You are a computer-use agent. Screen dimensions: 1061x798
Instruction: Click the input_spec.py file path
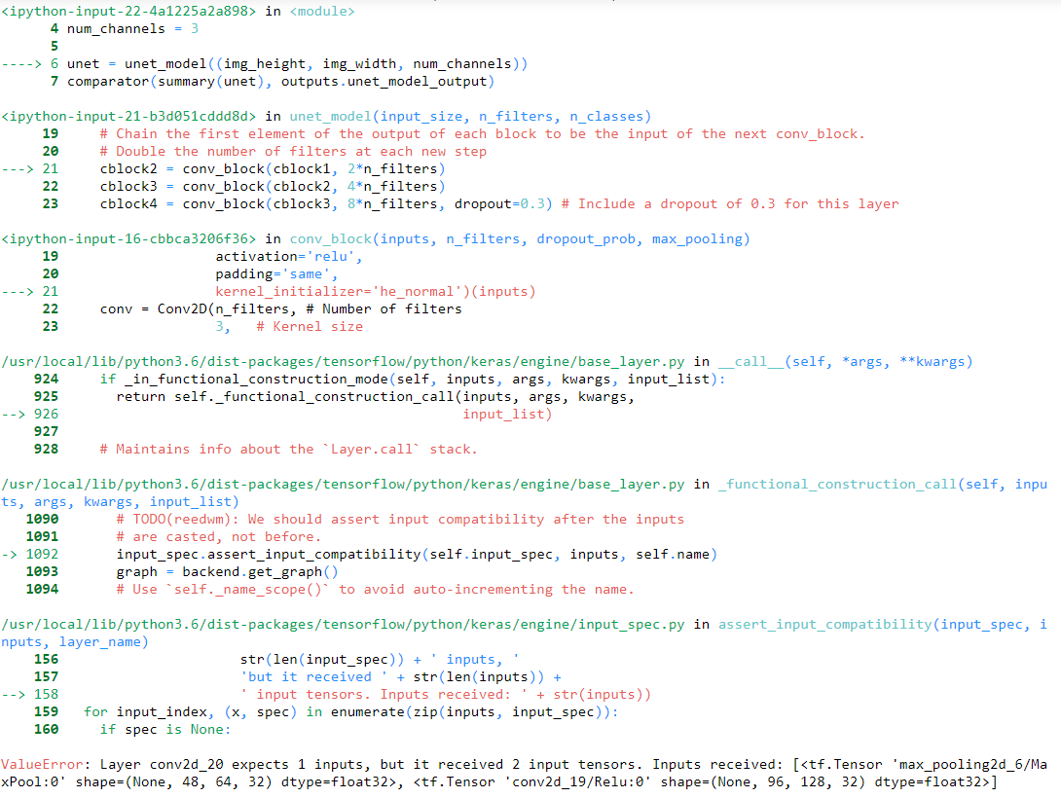coord(343,624)
